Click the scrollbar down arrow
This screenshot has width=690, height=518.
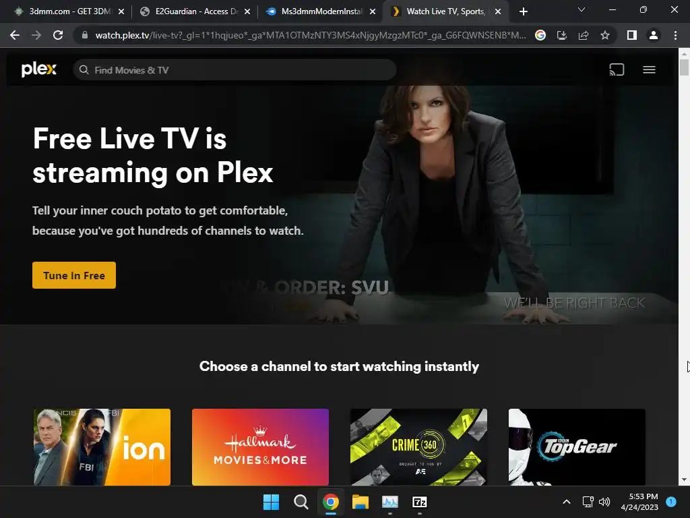[684, 480]
